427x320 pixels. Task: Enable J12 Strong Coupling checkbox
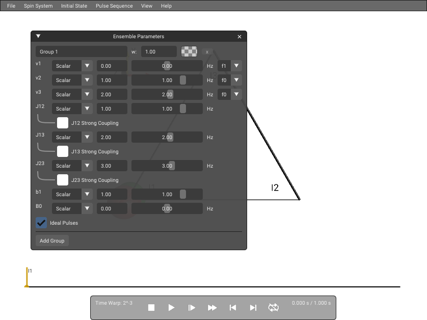point(63,123)
